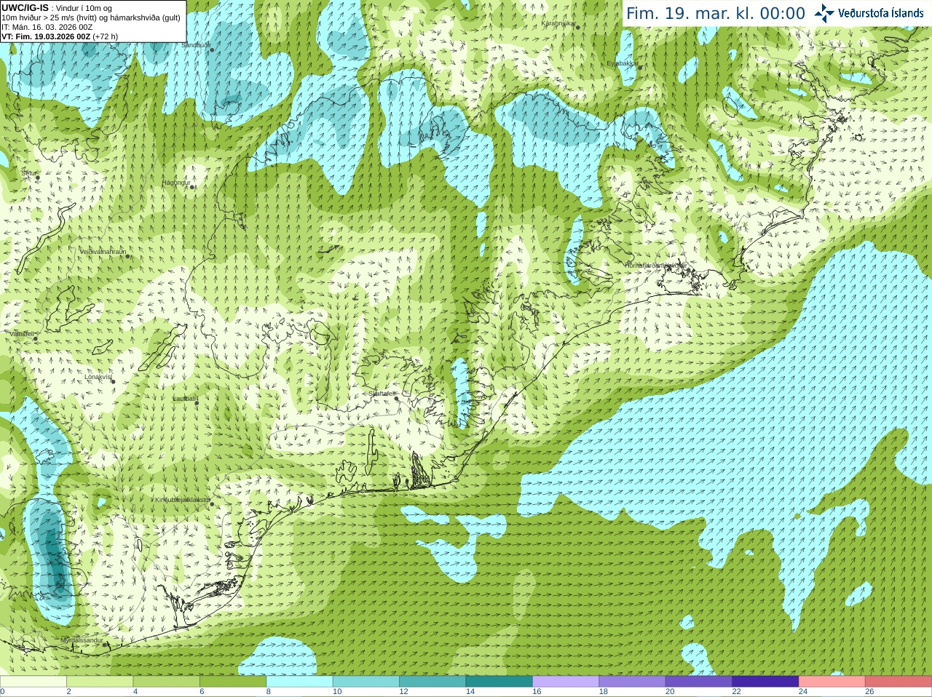
Task: Pick the 4–6 m/s green legend swatch
Action: click(166, 682)
